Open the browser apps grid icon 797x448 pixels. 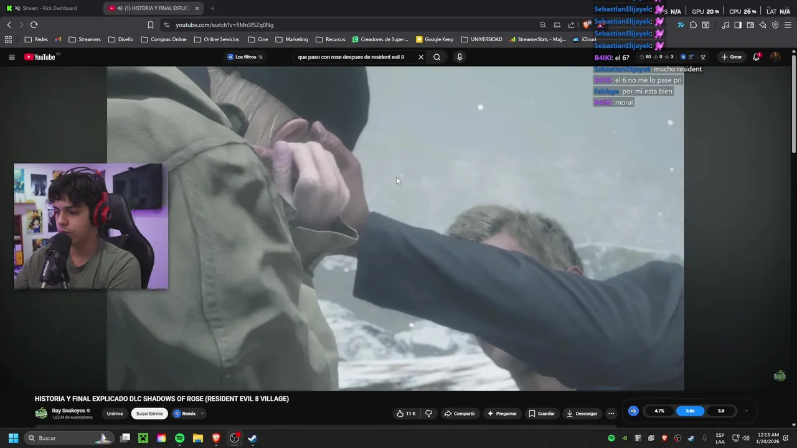coord(8,39)
